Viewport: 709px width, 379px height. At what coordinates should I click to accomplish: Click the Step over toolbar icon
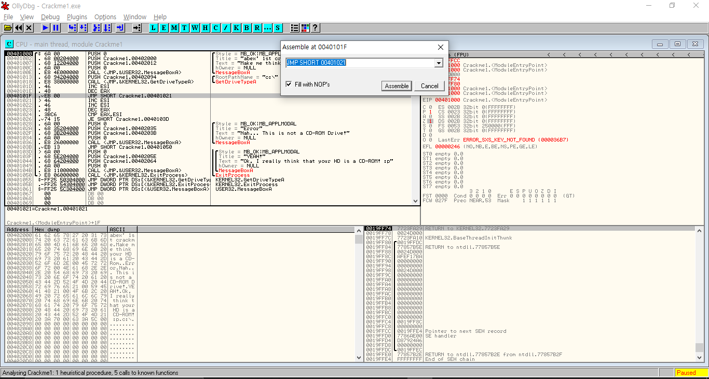(83, 27)
